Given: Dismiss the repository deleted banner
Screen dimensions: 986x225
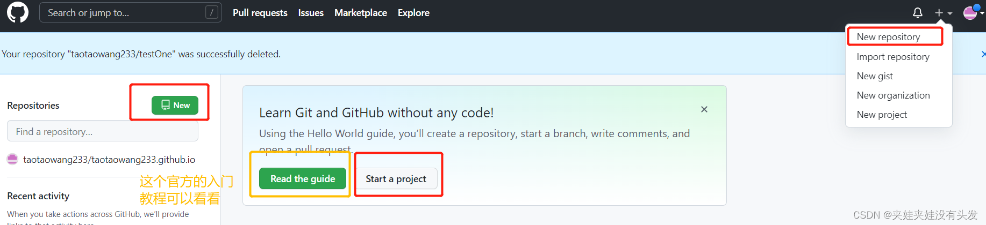Looking at the screenshot, I should click(983, 54).
